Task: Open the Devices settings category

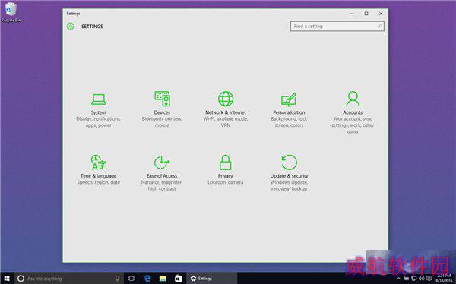Action: 162,109
